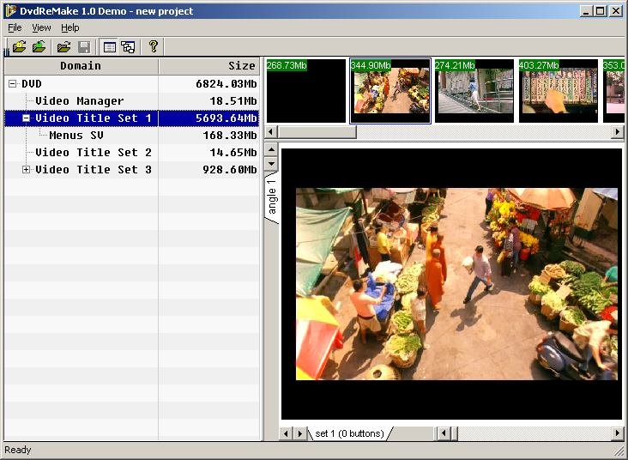Click the 928.60Mb size value

click(230, 169)
